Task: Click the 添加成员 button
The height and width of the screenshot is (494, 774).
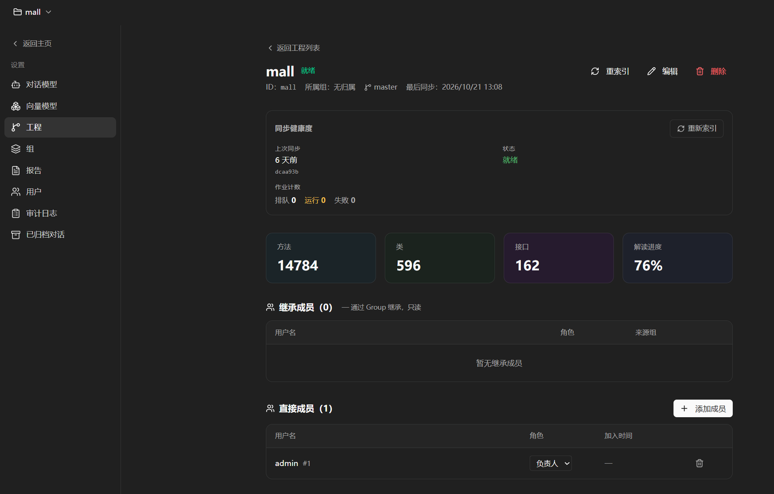Action: [x=703, y=408]
